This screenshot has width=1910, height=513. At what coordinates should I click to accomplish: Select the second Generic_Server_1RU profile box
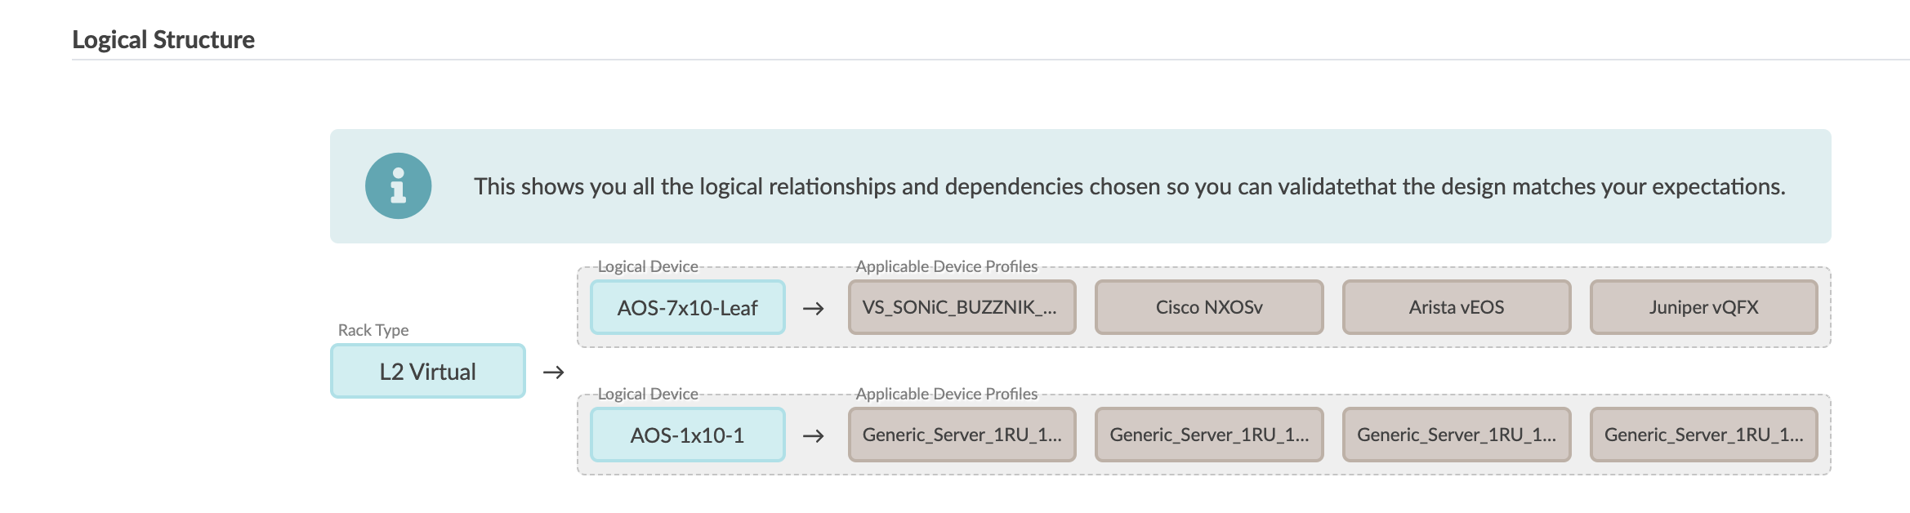(x=1208, y=435)
